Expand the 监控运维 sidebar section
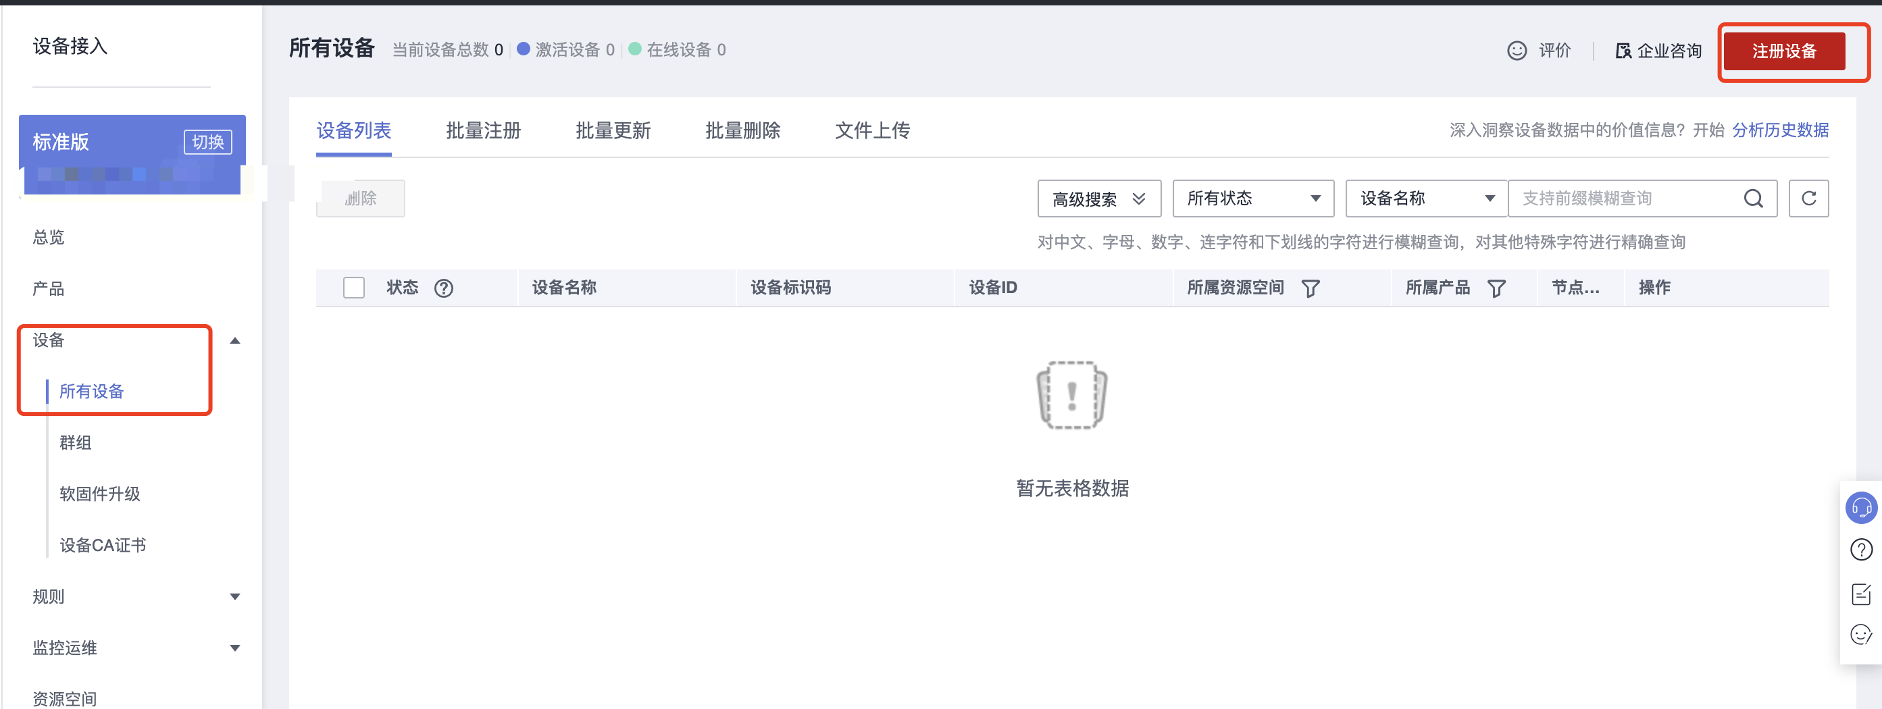Viewport: 1882px width, 709px height. (x=234, y=648)
